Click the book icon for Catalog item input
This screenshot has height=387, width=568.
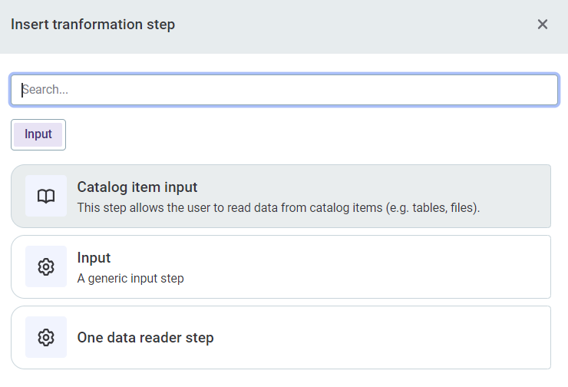(46, 196)
